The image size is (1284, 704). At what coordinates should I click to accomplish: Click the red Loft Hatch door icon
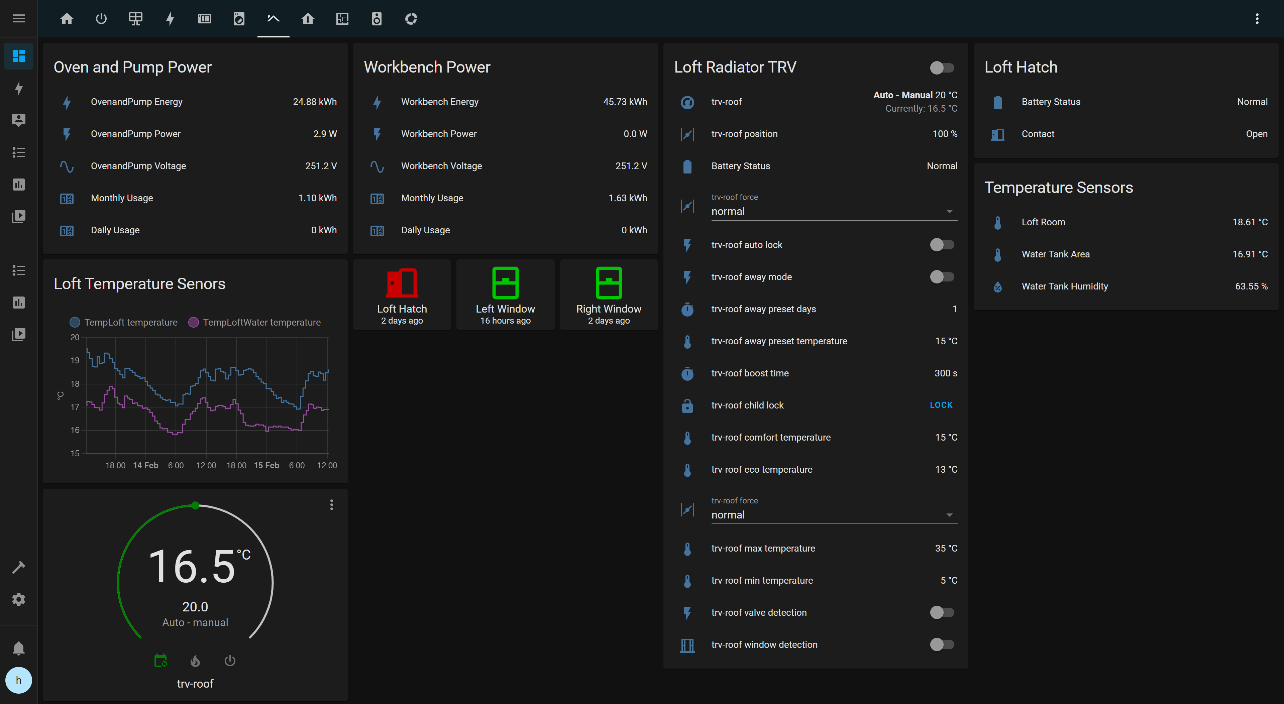tap(402, 283)
